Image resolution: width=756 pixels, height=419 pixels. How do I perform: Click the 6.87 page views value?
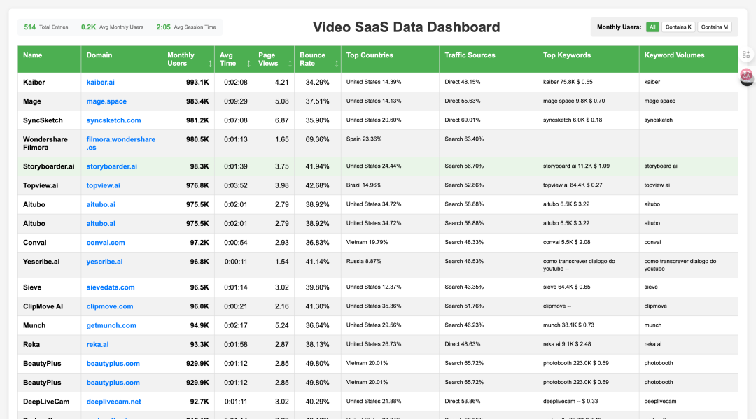point(281,120)
